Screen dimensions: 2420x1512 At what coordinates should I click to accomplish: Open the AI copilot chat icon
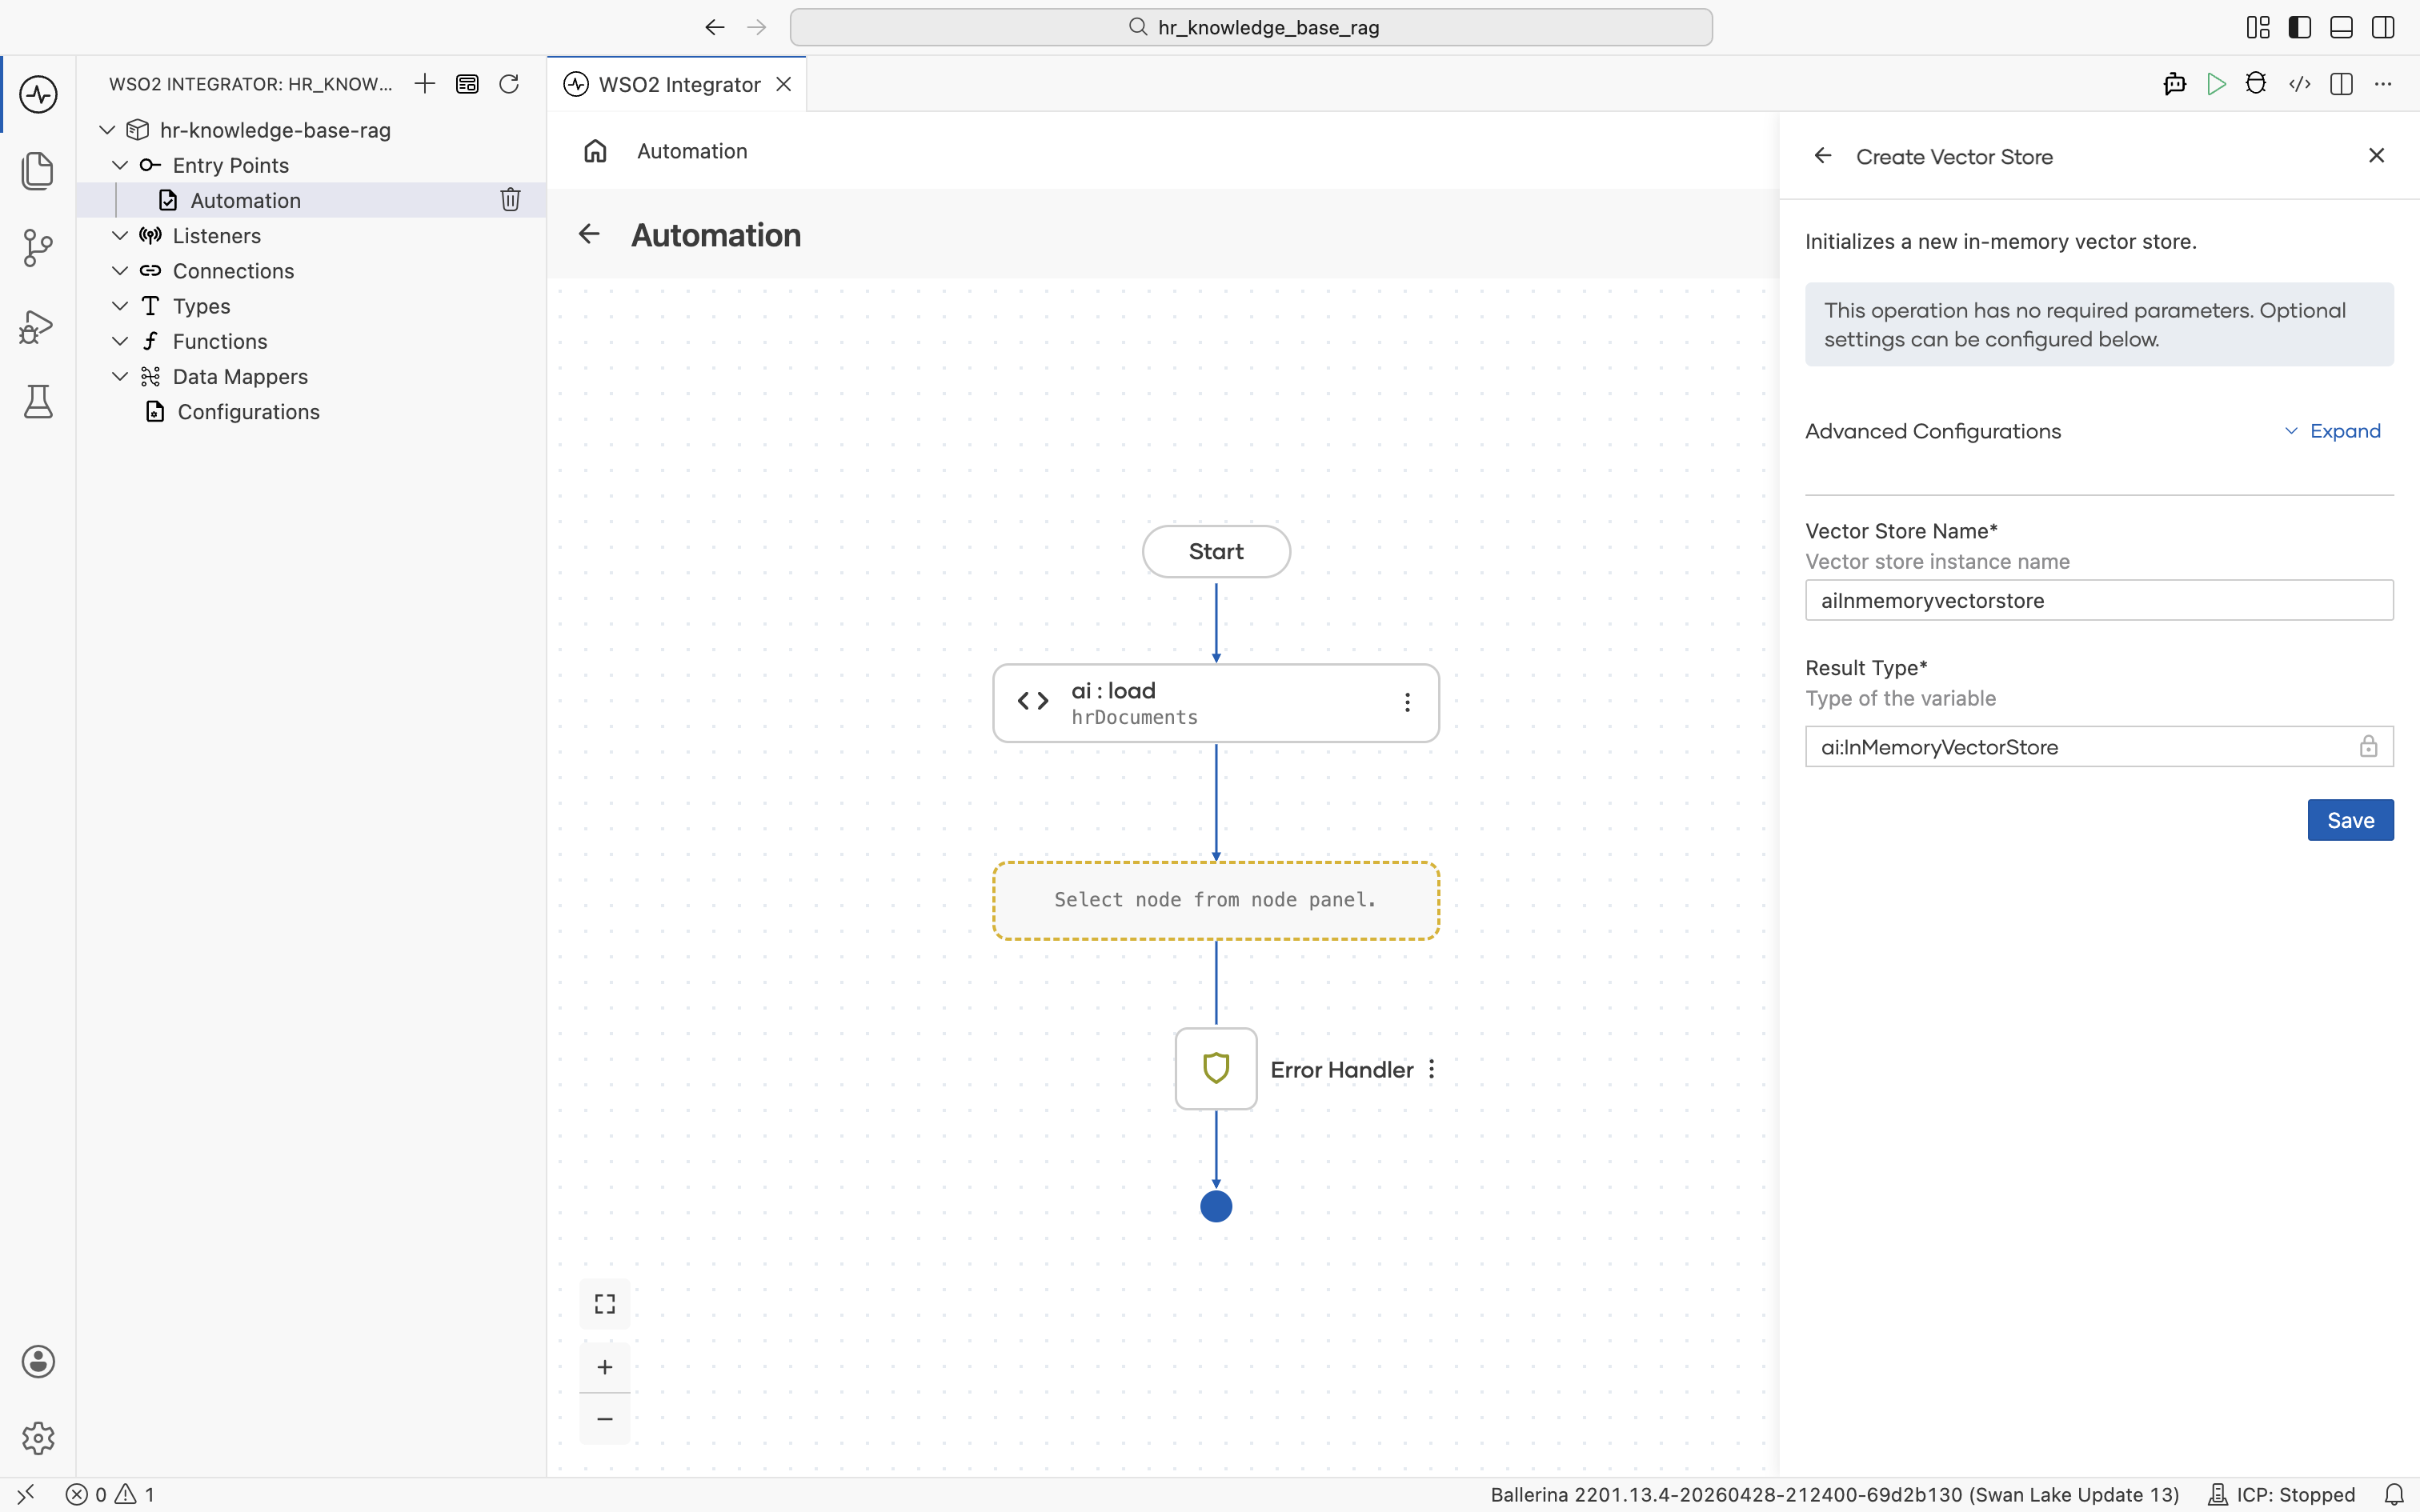click(2174, 84)
